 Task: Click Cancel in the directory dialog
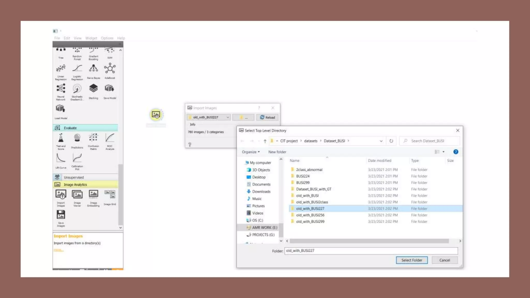445,260
